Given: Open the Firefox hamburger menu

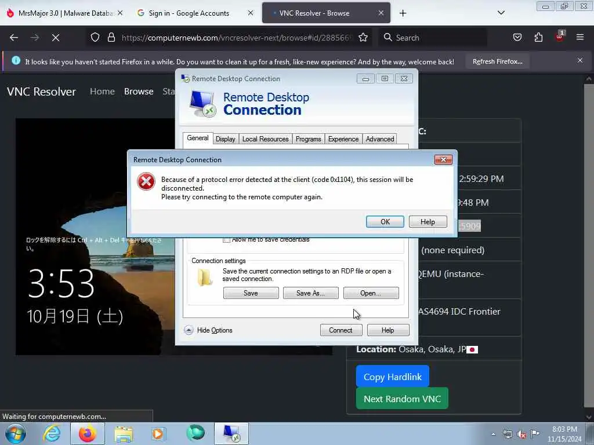Looking at the screenshot, I should [580, 38].
